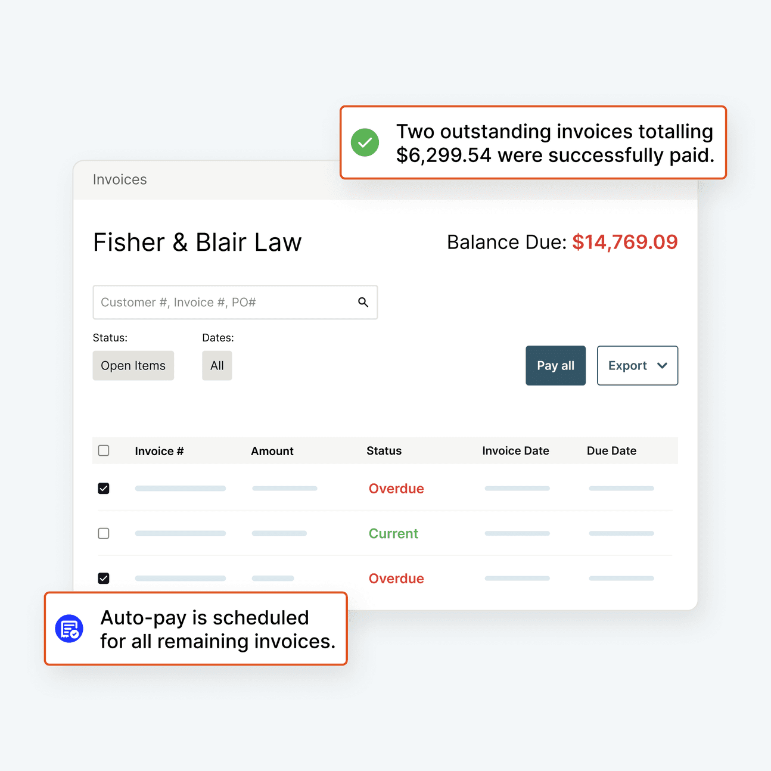Sort by the Invoice Date column header
The width and height of the screenshot is (771, 771).
515,451
